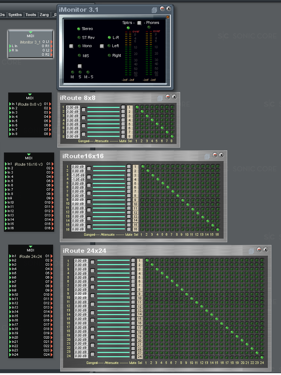Enable ST Rev mode in iMonitor
This screenshot has height=375, width=281.
pyautogui.click(x=79, y=37)
